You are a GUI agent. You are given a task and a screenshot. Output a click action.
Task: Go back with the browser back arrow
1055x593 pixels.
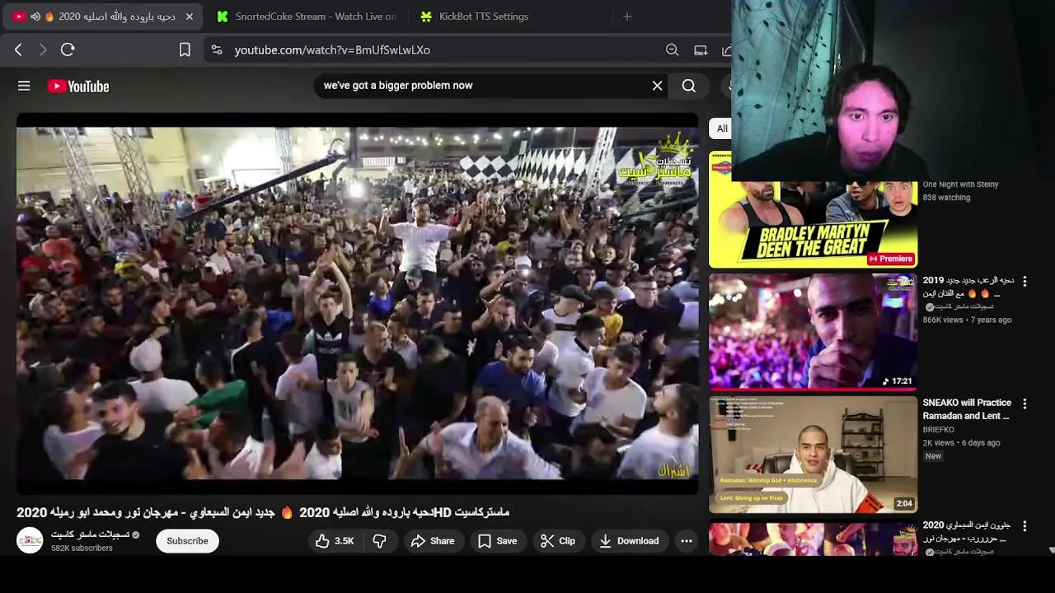pyautogui.click(x=18, y=49)
